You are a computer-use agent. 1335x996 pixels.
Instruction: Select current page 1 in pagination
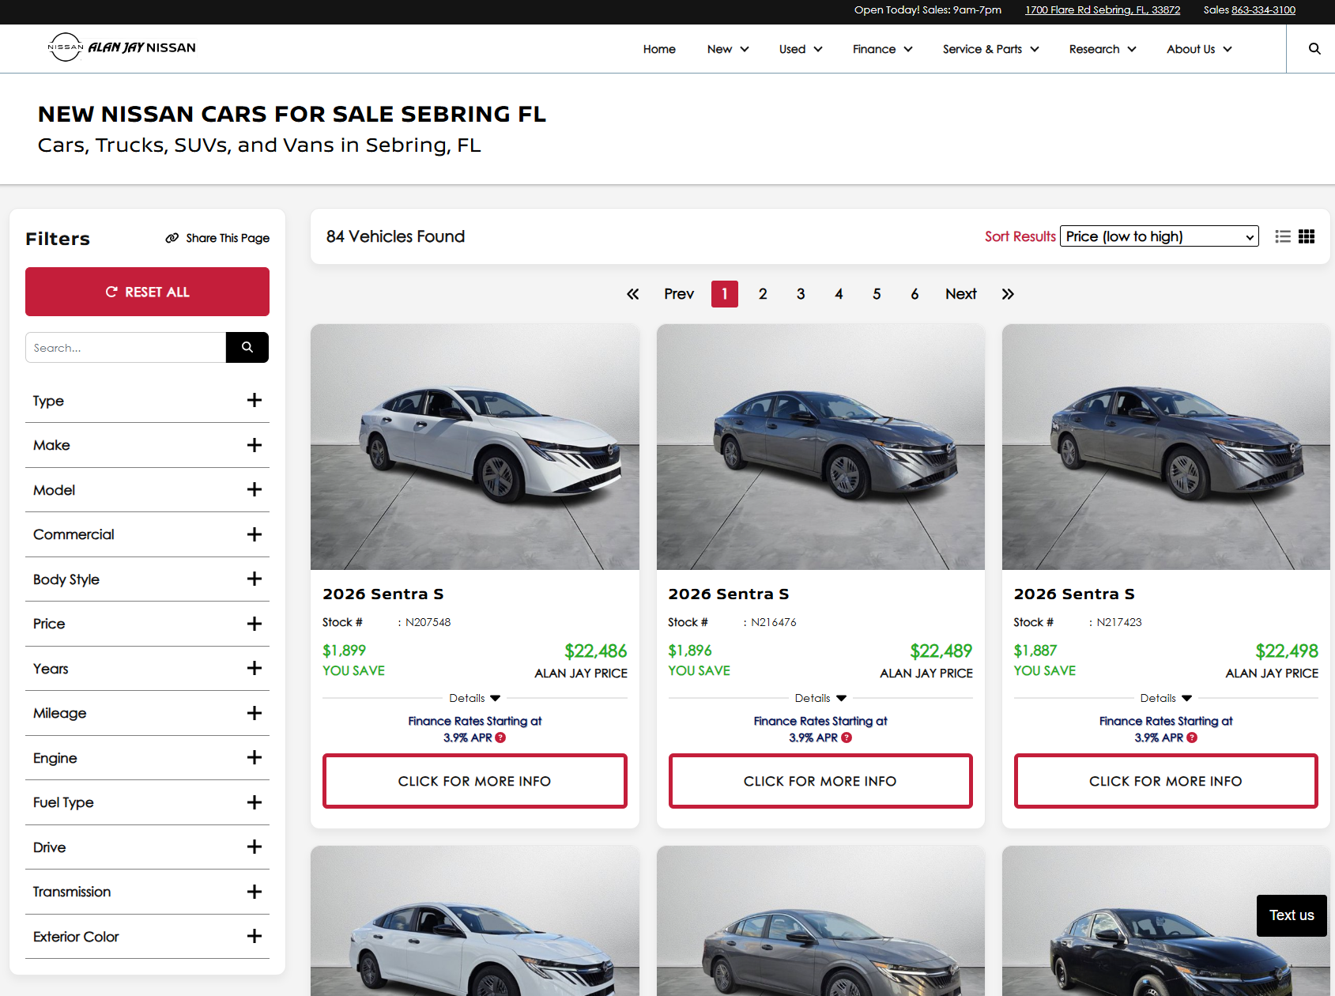click(x=725, y=294)
